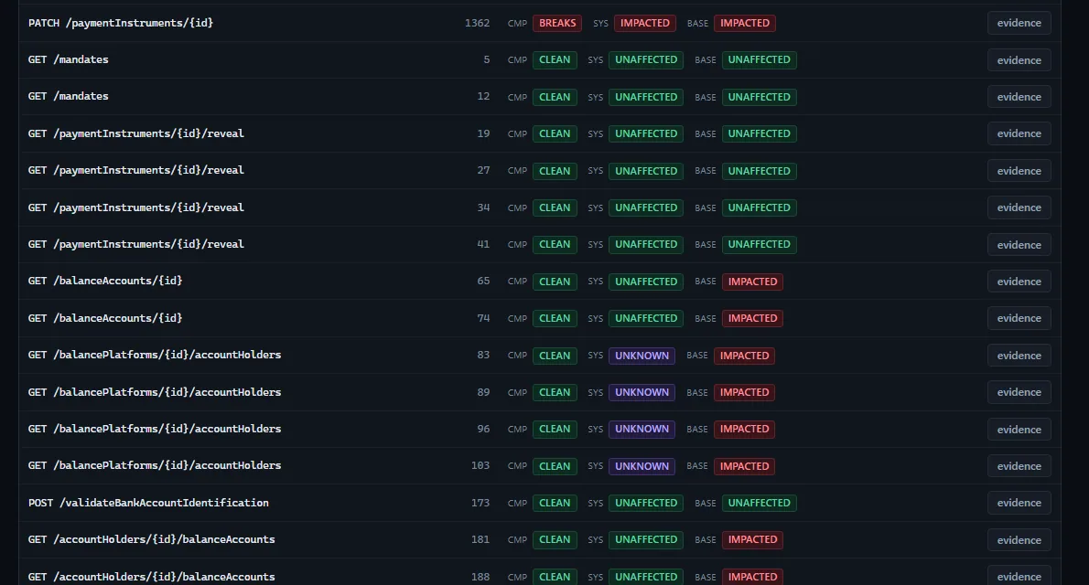Open evidence for accountHolders row numbered 96
This screenshot has height=585, width=1089.
pos(1019,429)
